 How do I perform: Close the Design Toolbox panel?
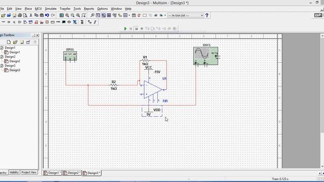click(37, 35)
